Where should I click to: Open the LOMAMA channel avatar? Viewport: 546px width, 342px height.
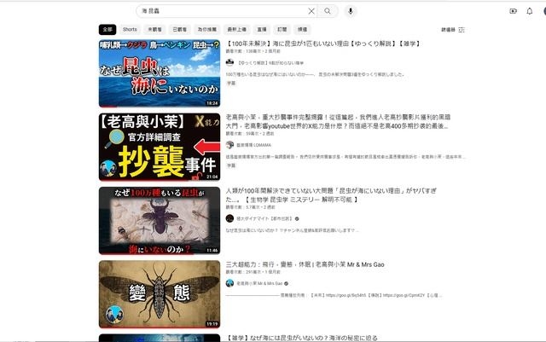229,145
